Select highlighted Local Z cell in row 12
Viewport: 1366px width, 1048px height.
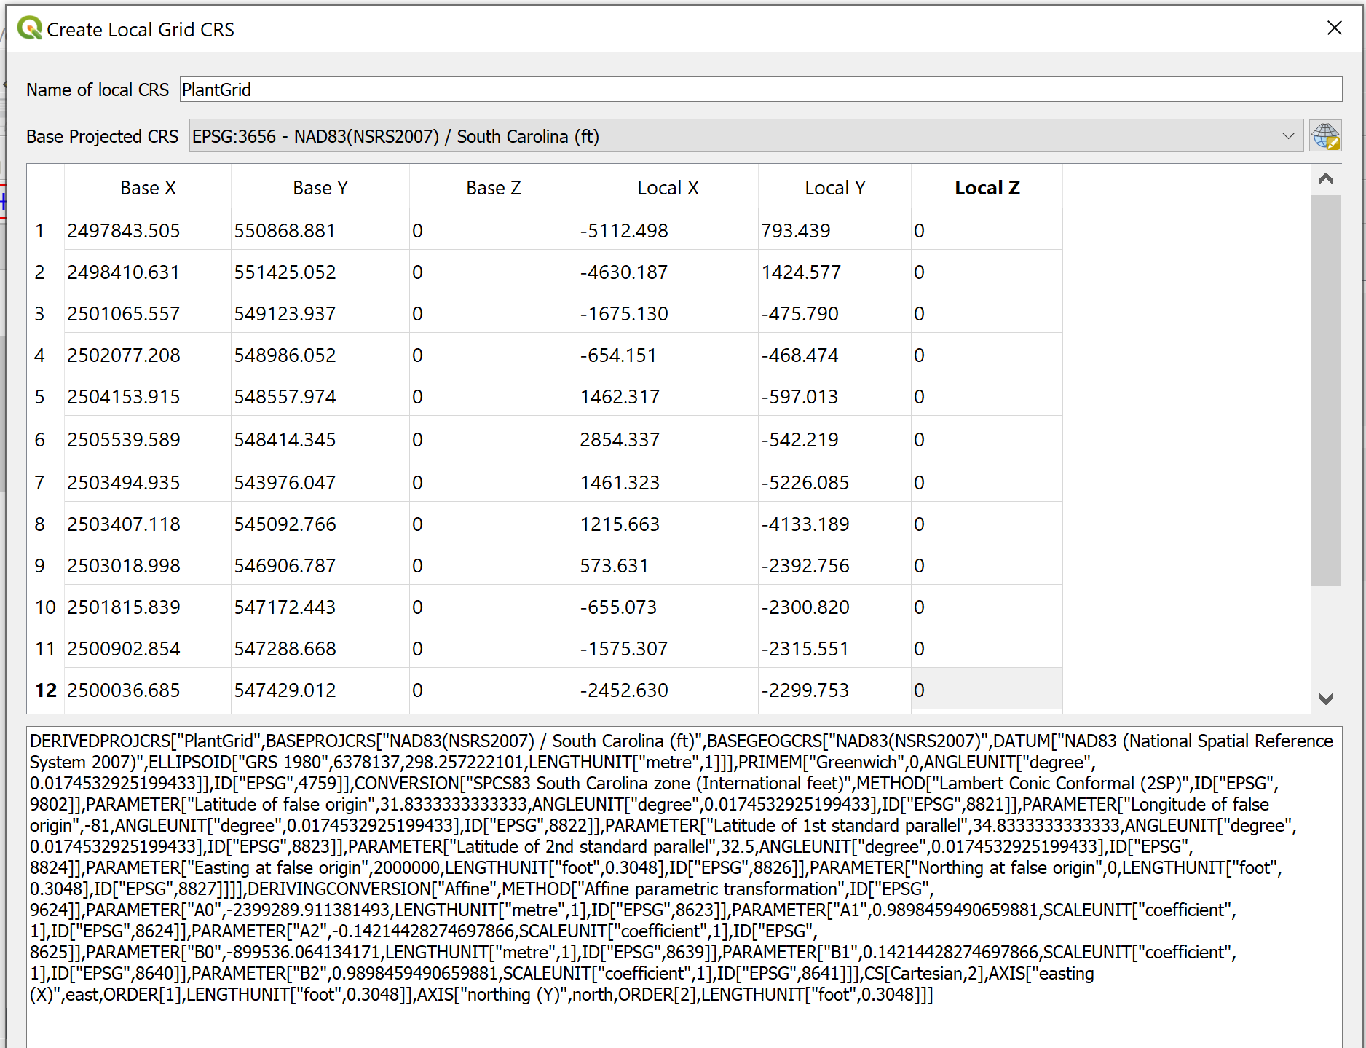click(987, 690)
